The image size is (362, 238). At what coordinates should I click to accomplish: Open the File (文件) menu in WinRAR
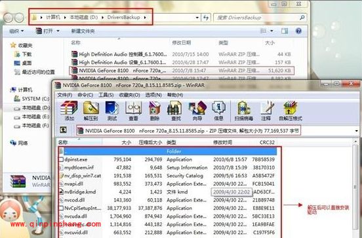coord(65,95)
